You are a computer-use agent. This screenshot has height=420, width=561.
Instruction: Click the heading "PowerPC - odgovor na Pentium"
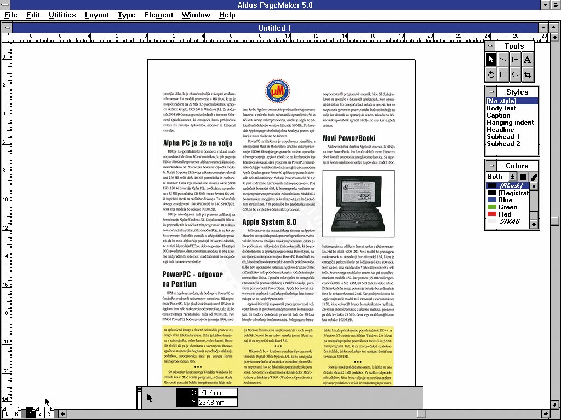click(x=193, y=279)
